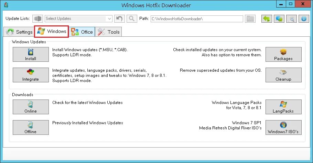Select the Windows tab
Screen dimensions: 313x163
coord(52,31)
